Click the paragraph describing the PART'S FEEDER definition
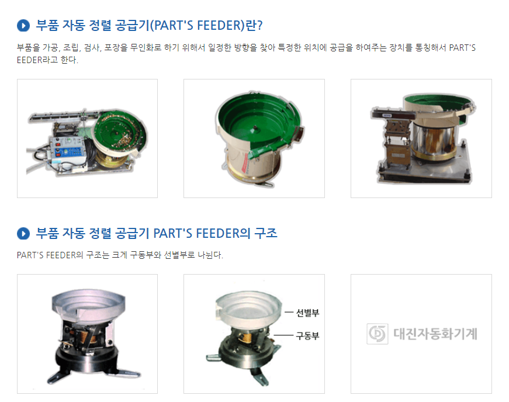 [x=246, y=54]
